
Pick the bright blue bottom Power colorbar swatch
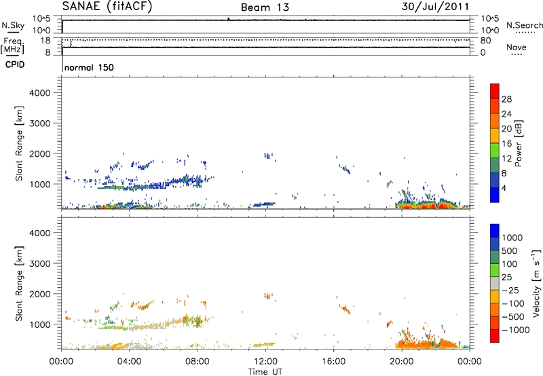495,195
